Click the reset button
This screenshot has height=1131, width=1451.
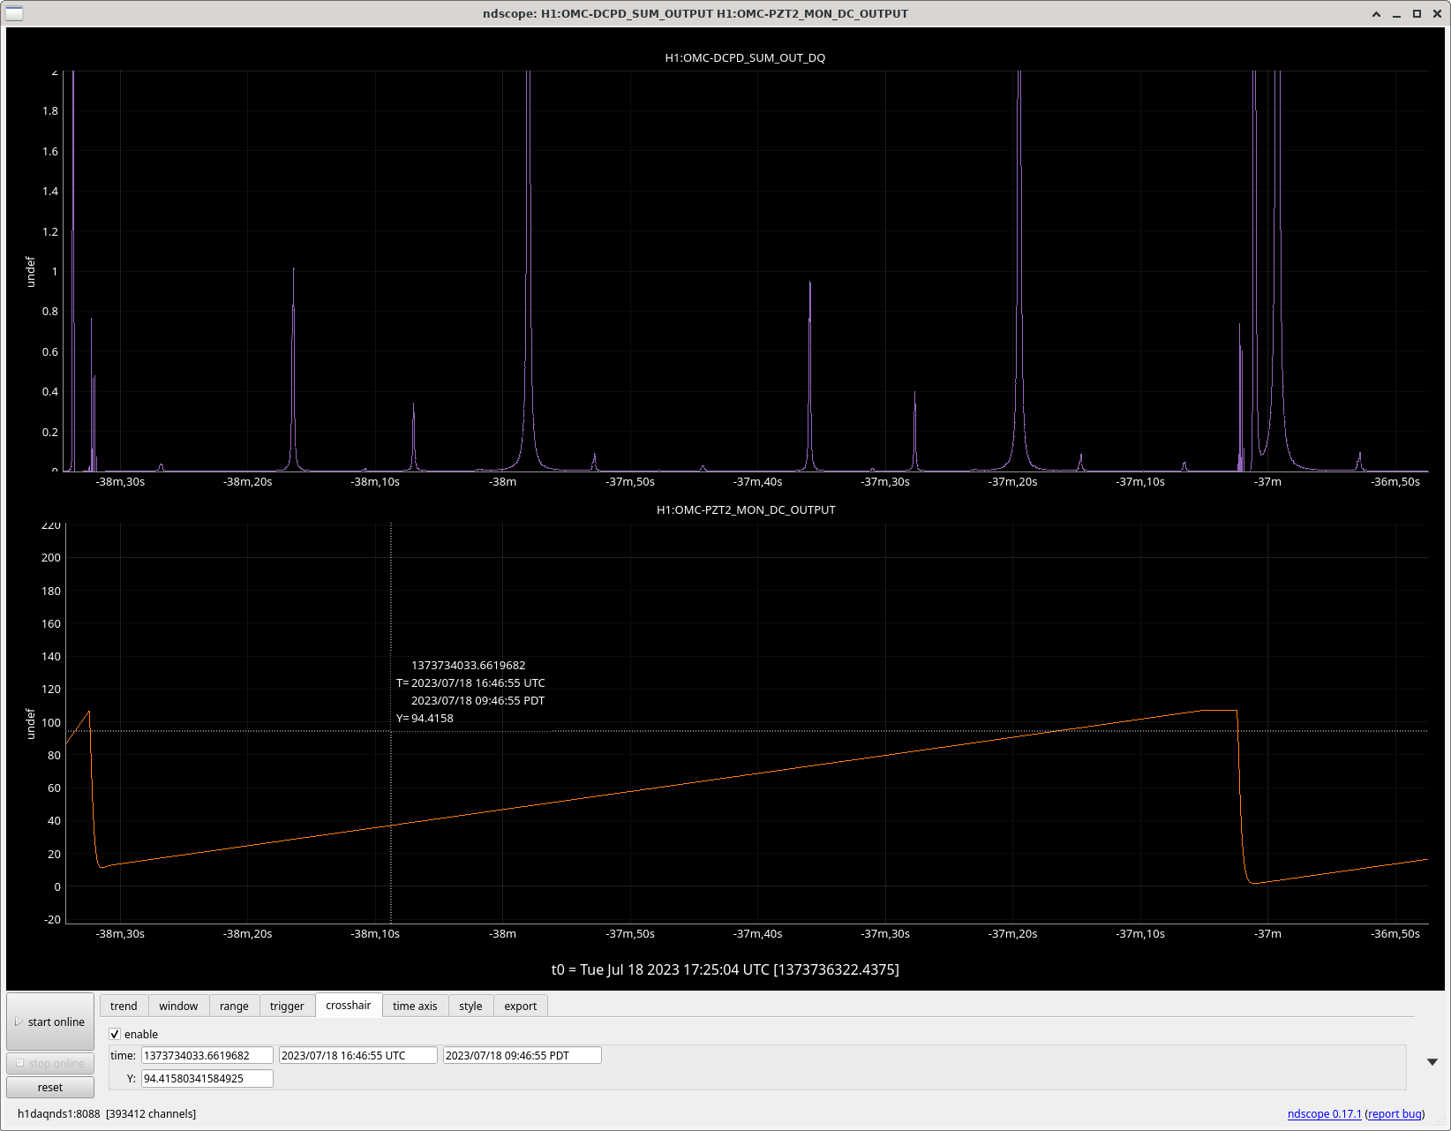50,1087
